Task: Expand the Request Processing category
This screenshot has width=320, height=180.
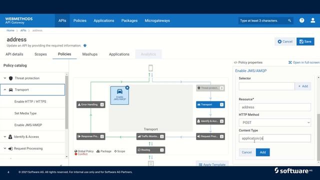Action: pyautogui.click(x=5, y=148)
